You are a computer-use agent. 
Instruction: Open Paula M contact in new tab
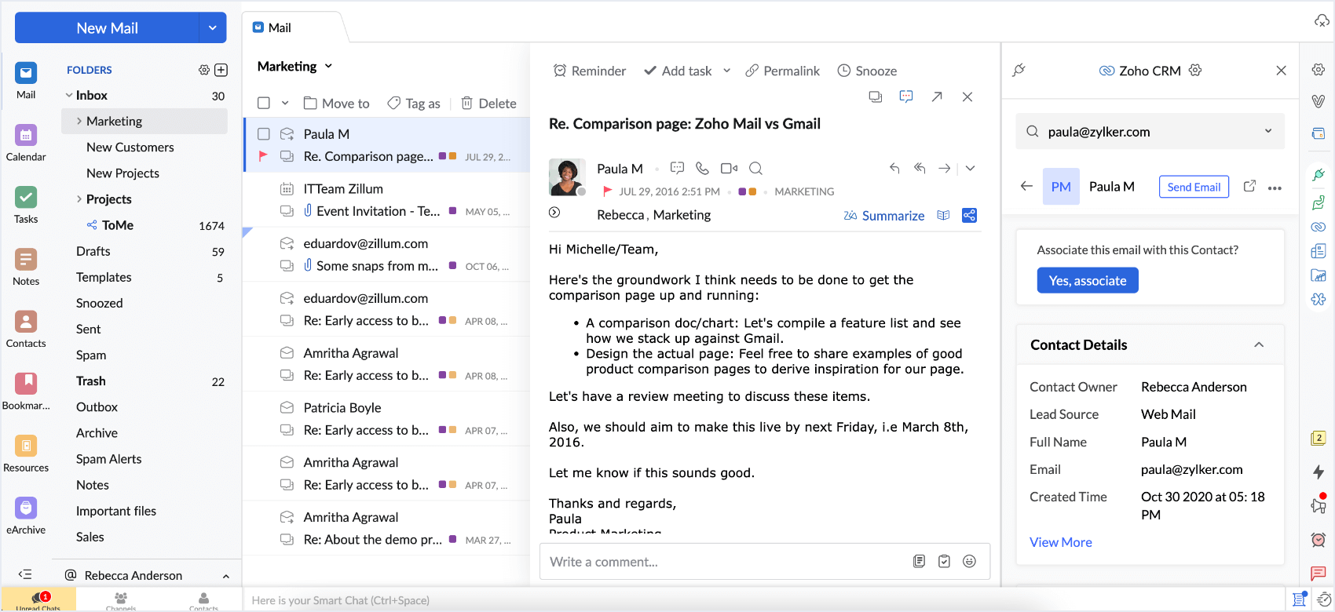(1249, 186)
